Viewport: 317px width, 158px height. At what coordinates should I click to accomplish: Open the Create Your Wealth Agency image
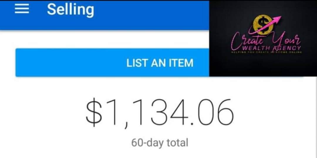263,38
